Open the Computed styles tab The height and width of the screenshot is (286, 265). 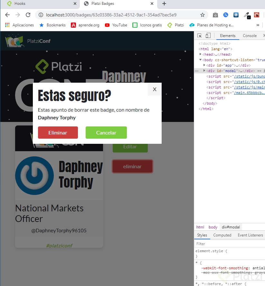point(222,235)
